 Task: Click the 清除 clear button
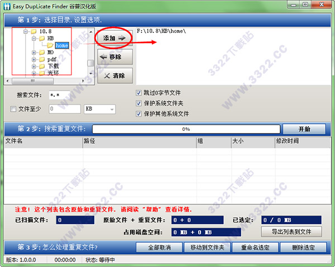pos(114,75)
